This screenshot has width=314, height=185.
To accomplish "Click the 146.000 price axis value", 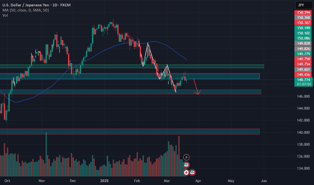I will pos(303,97).
